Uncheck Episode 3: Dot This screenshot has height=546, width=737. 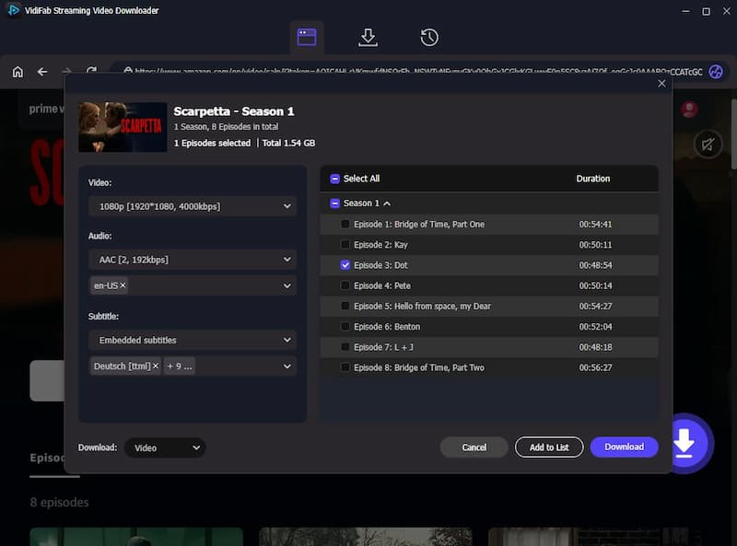click(345, 265)
